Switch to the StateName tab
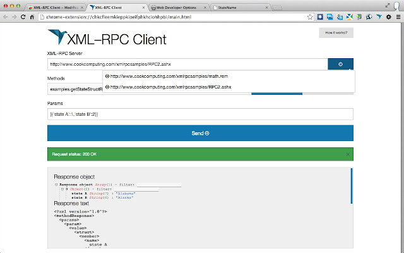Viewport: 404px width, 253px height. click(241, 8)
